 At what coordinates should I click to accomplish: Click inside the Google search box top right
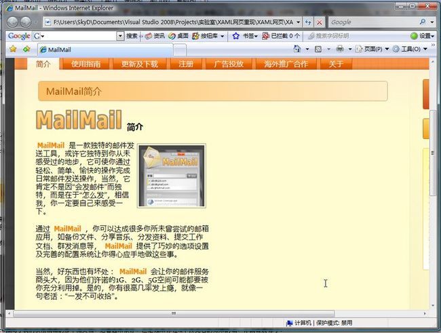point(374,22)
